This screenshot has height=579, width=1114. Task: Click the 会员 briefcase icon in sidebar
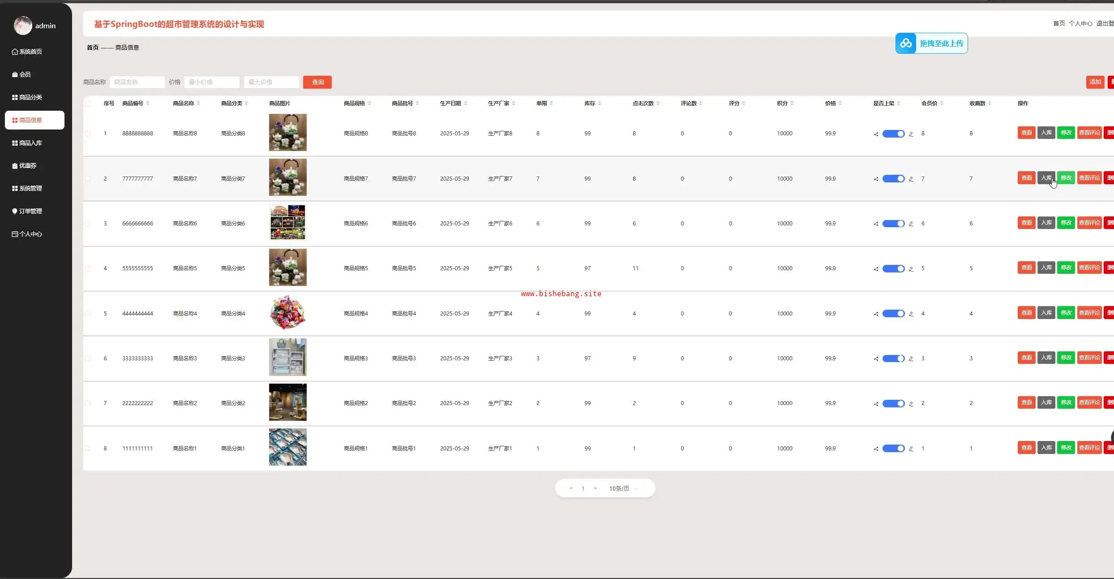[15, 75]
